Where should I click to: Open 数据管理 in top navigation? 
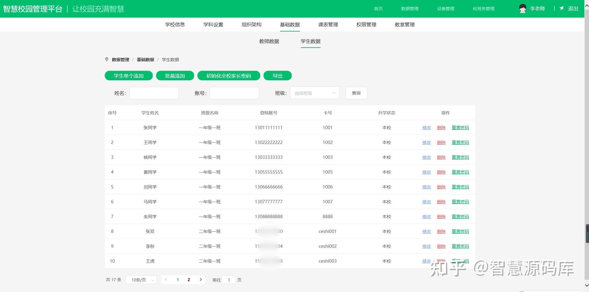coord(410,9)
